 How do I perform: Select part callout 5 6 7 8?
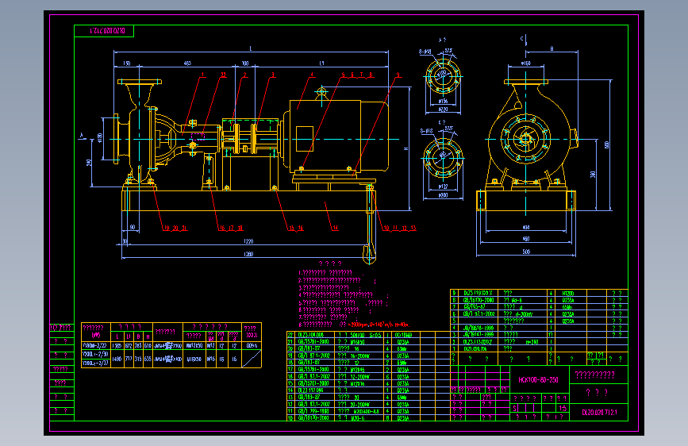tap(357, 75)
